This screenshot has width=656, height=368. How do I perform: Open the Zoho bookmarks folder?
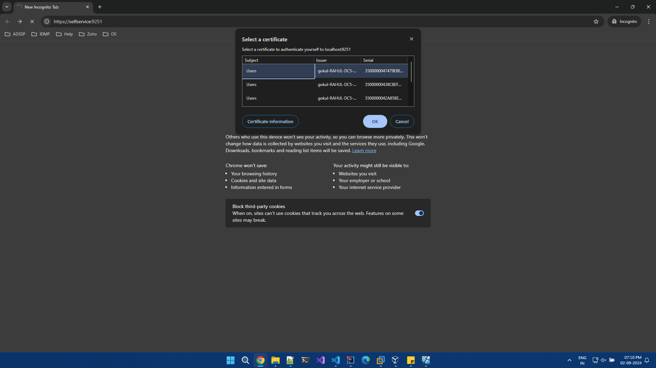click(x=88, y=34)
